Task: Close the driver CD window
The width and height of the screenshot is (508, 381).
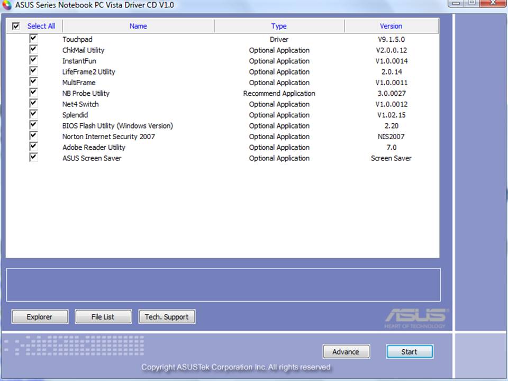Action: [x=493, y=3]
